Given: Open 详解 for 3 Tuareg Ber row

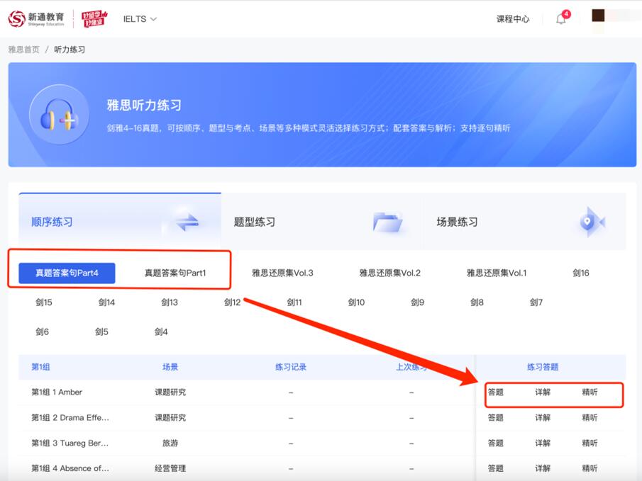Looking at the screenshot, I should click(x=543, y=443).
